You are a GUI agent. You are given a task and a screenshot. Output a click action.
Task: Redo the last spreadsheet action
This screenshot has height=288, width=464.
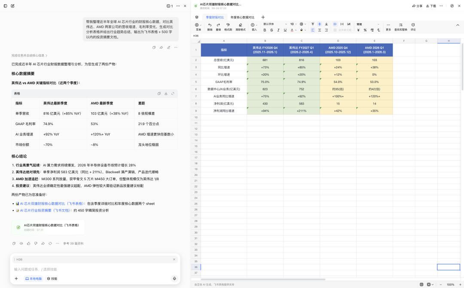click(218, 27)
